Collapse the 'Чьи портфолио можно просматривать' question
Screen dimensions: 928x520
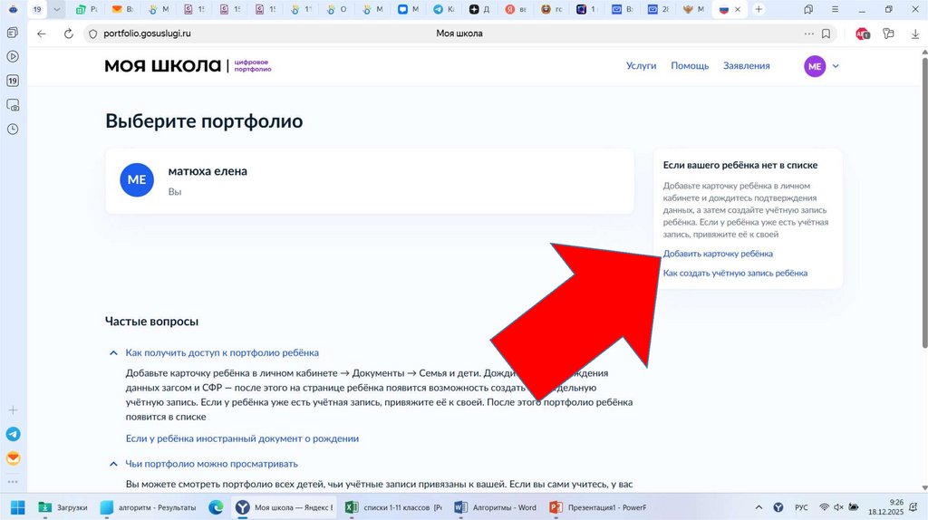pos(113,465)
